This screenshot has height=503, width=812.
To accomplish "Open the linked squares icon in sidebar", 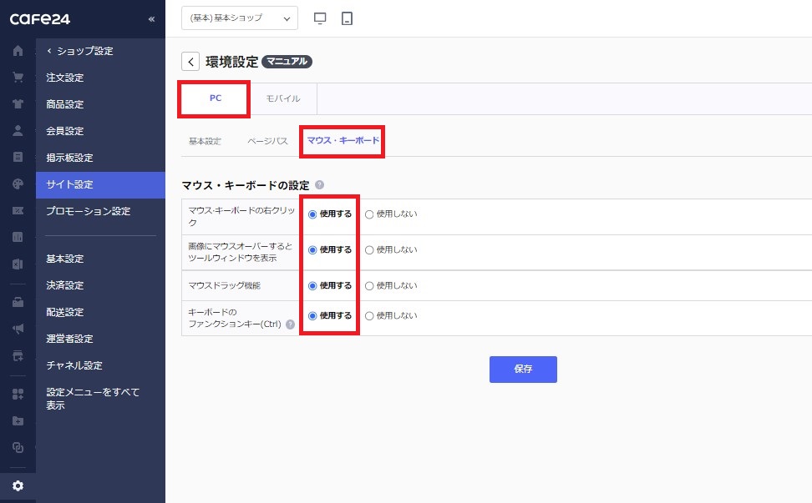I will click(18, 447).
